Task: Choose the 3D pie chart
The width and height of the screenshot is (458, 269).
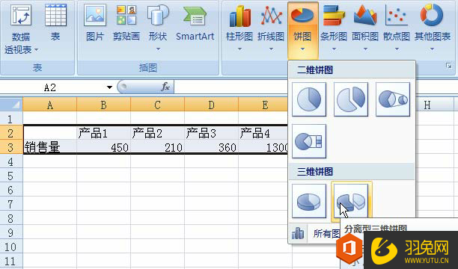Action: [x=309, y=201]
